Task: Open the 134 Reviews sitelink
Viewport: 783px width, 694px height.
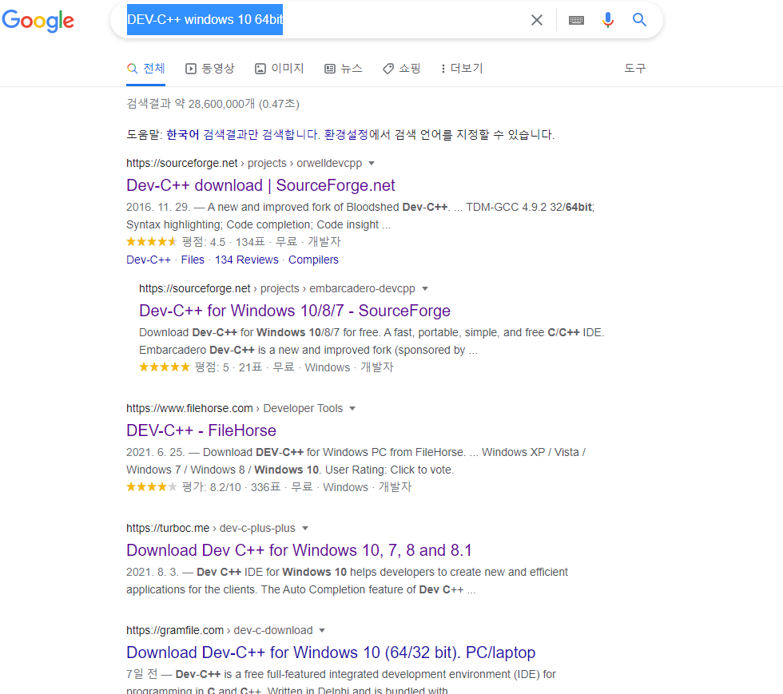Action: 247,260
